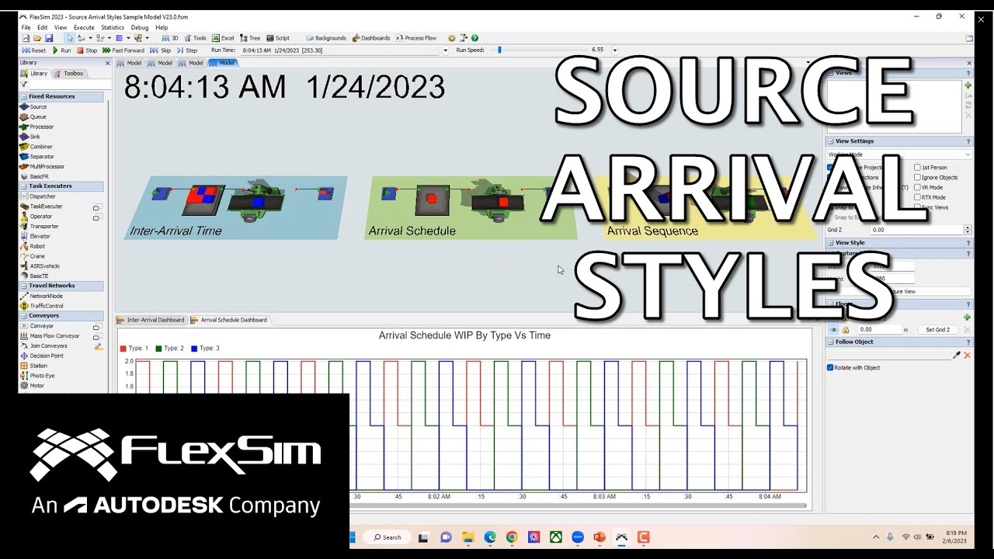This screenshot has height=559, width=994.
Task: Adjust the Run Speed slider
Action: (x=499, y=50)
